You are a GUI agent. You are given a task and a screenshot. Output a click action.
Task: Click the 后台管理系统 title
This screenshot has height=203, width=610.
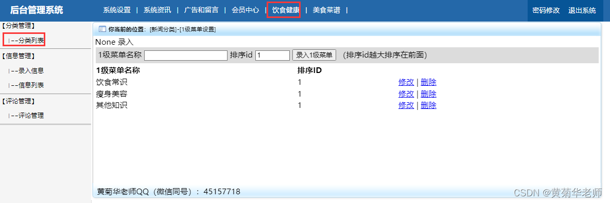37,10
